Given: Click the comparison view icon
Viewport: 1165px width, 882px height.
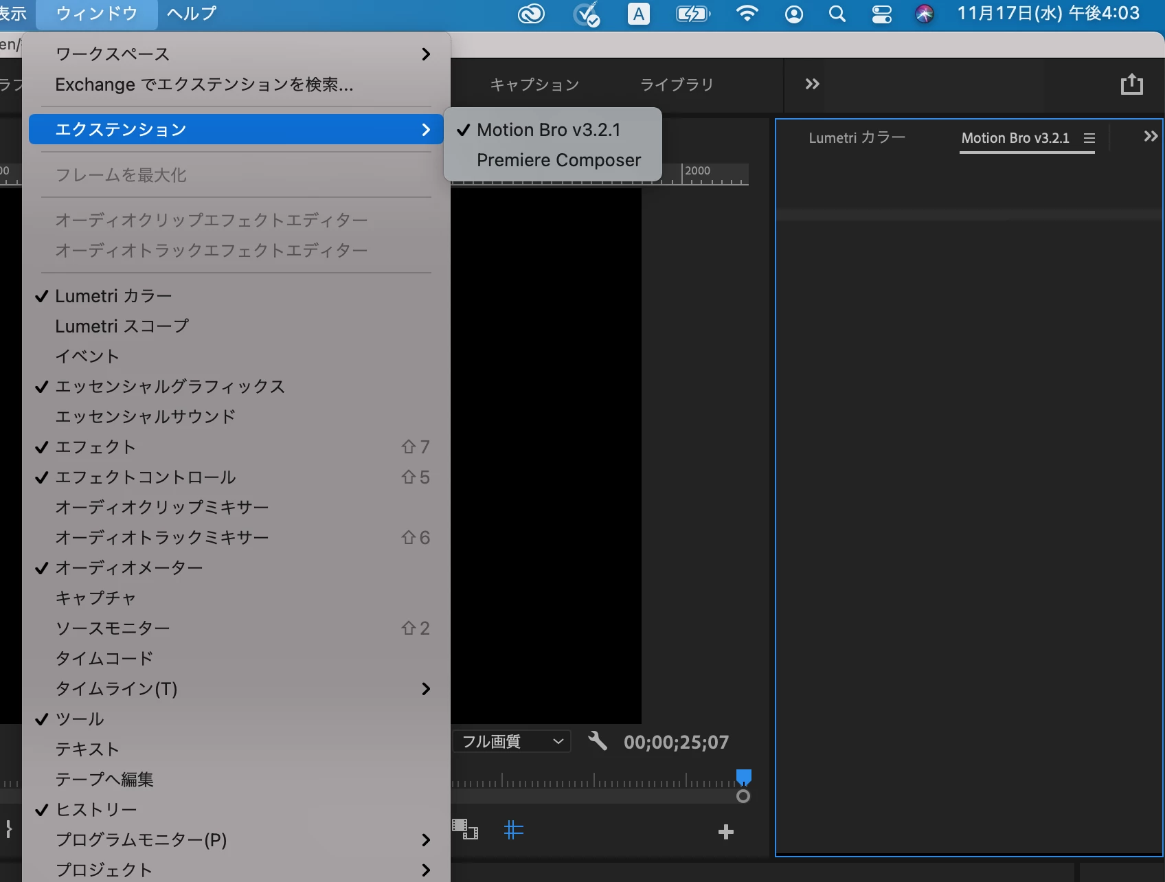Looking at the screenshot, I should pos(465,830).
